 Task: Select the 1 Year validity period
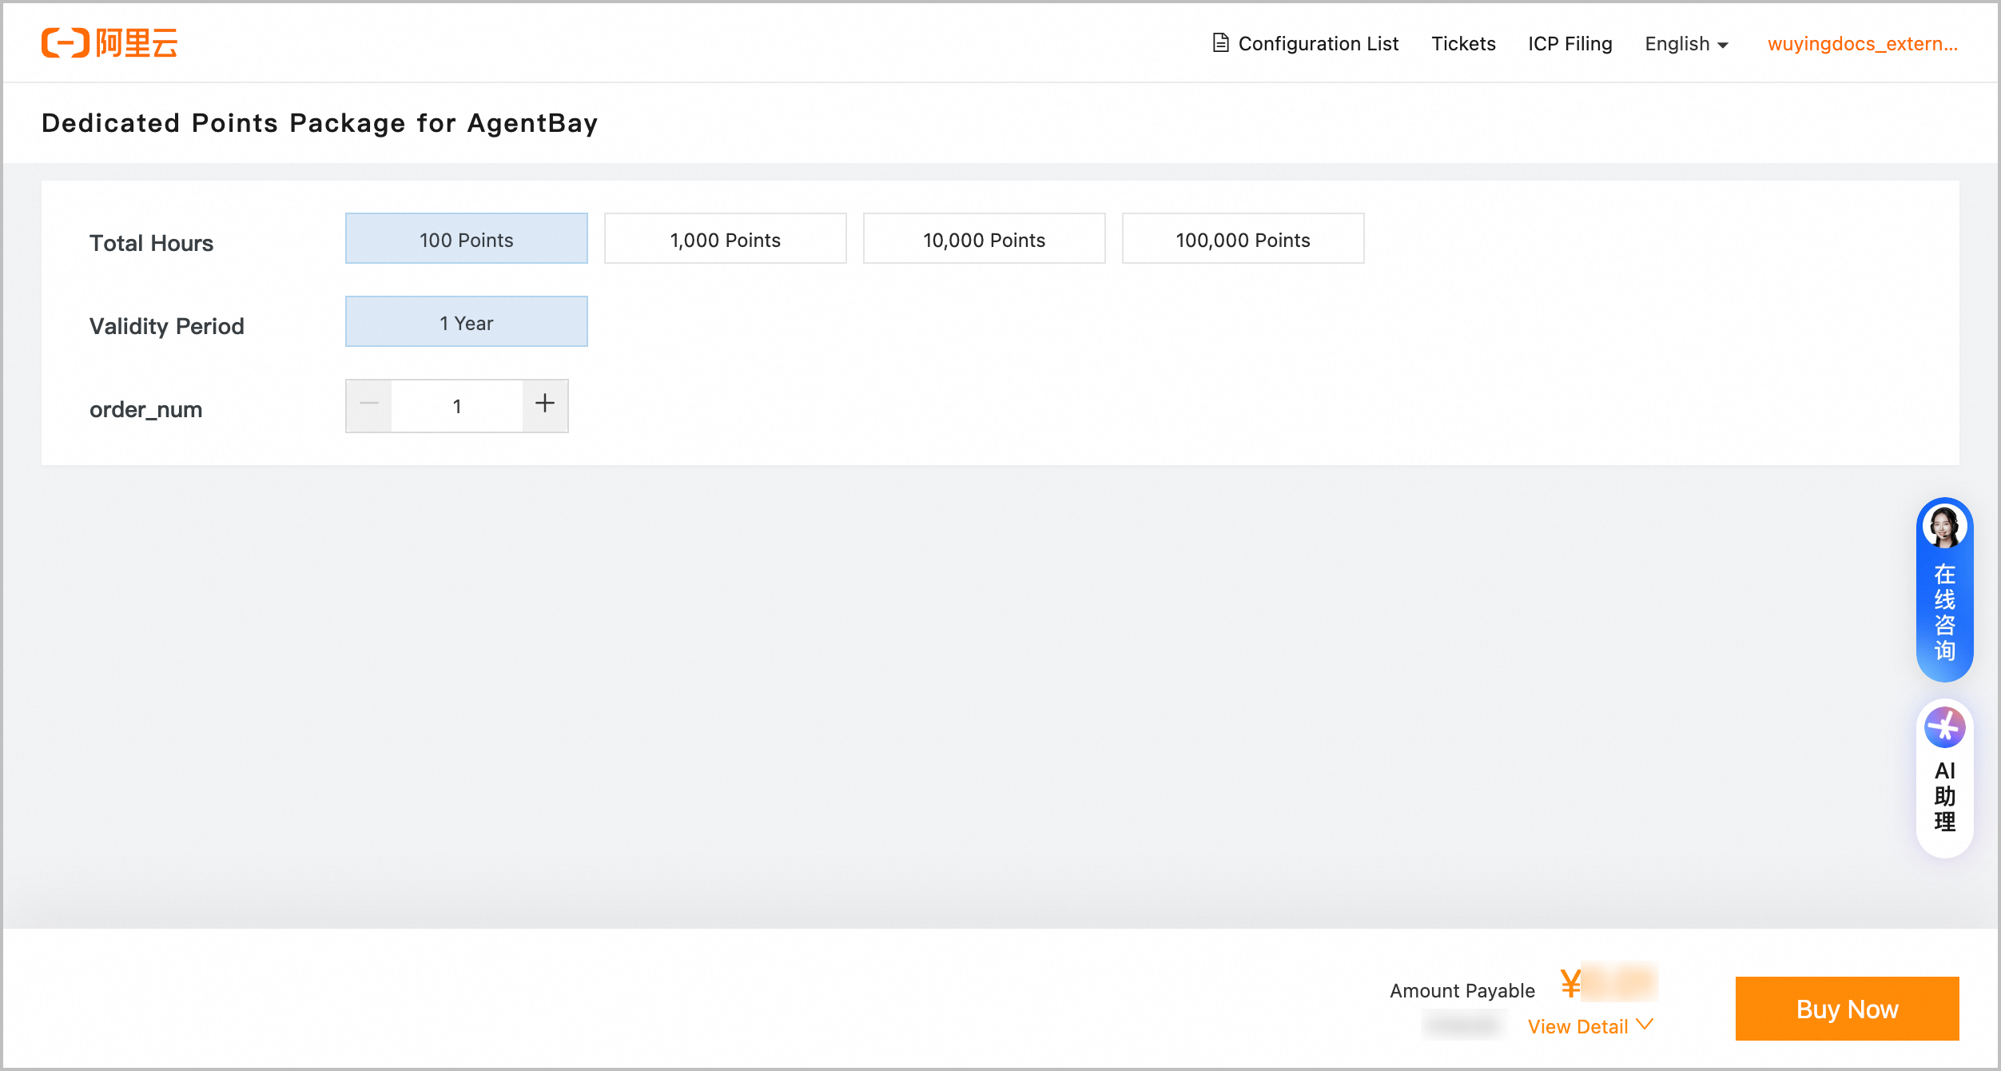466,322
